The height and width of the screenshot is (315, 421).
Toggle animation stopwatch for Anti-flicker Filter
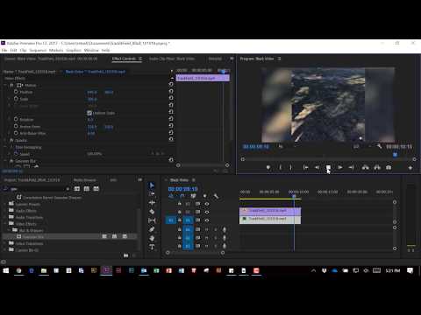click(x=16, y=133)
